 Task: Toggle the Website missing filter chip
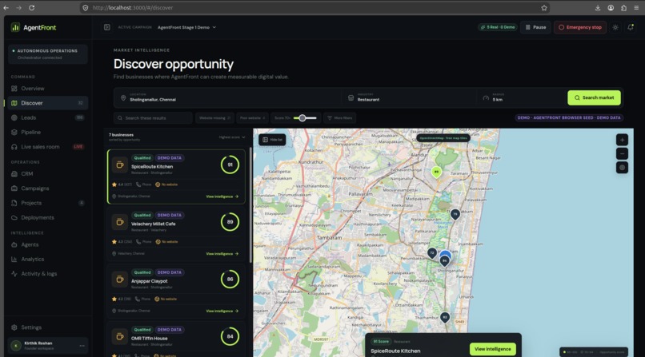[214, 118]
